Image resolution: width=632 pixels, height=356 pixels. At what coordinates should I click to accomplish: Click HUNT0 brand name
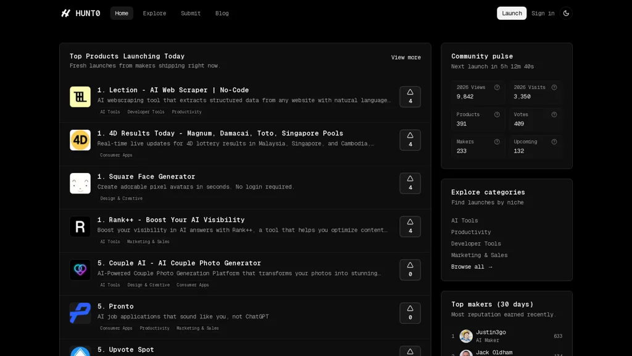click(88, 14)
